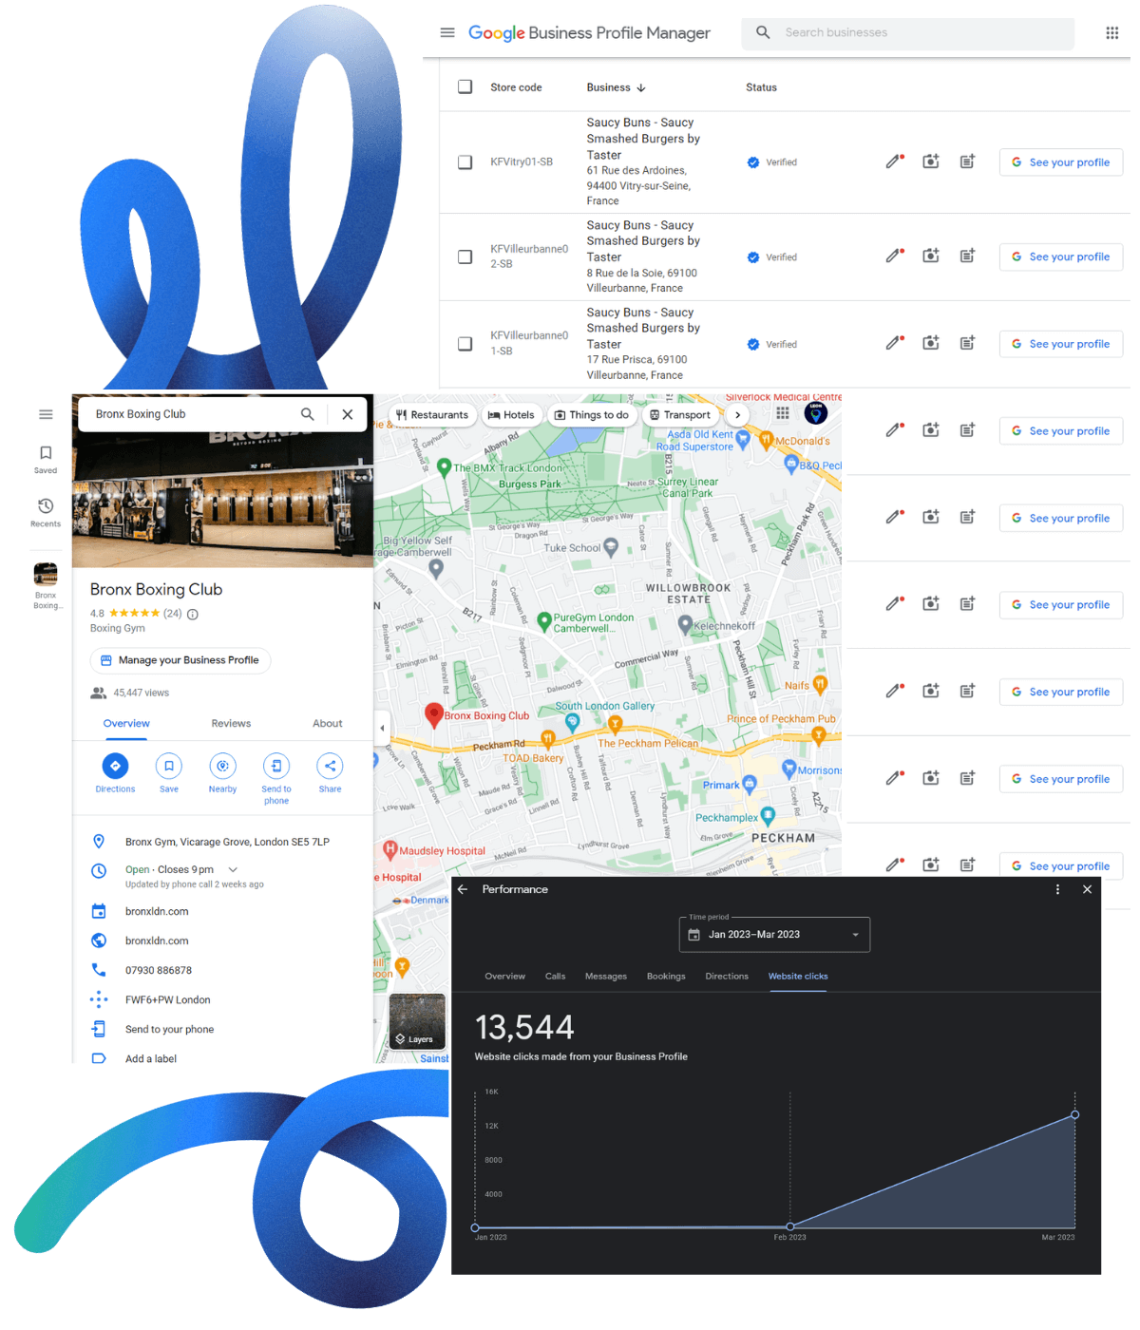Select Performance Bookings tab
This screenshot has height=1330, width=1140.
pos(666,977)
